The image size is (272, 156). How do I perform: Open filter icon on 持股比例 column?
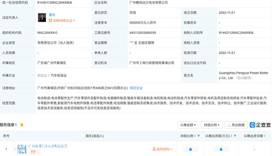(x=199, y=136)
